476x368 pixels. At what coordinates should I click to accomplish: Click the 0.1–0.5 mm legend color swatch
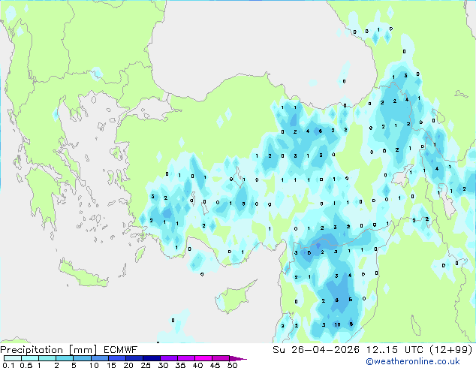(13, 358)
